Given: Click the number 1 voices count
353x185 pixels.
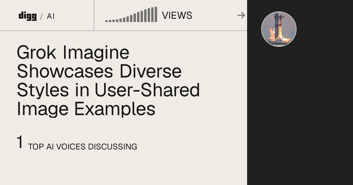Looking at the screenshot, I should tap(20, 142).
